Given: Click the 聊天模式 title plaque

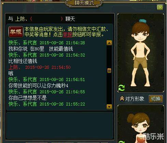Looking at the screenshot, I should coord(84,3).
